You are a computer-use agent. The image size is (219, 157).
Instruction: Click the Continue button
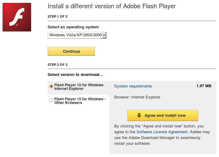71,51
